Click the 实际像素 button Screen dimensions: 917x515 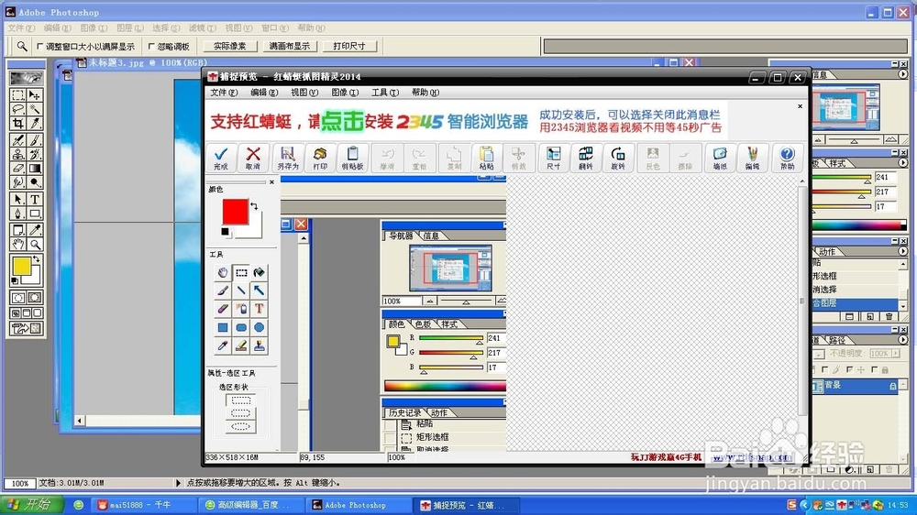pyautogui.click(x=230, y=46)
